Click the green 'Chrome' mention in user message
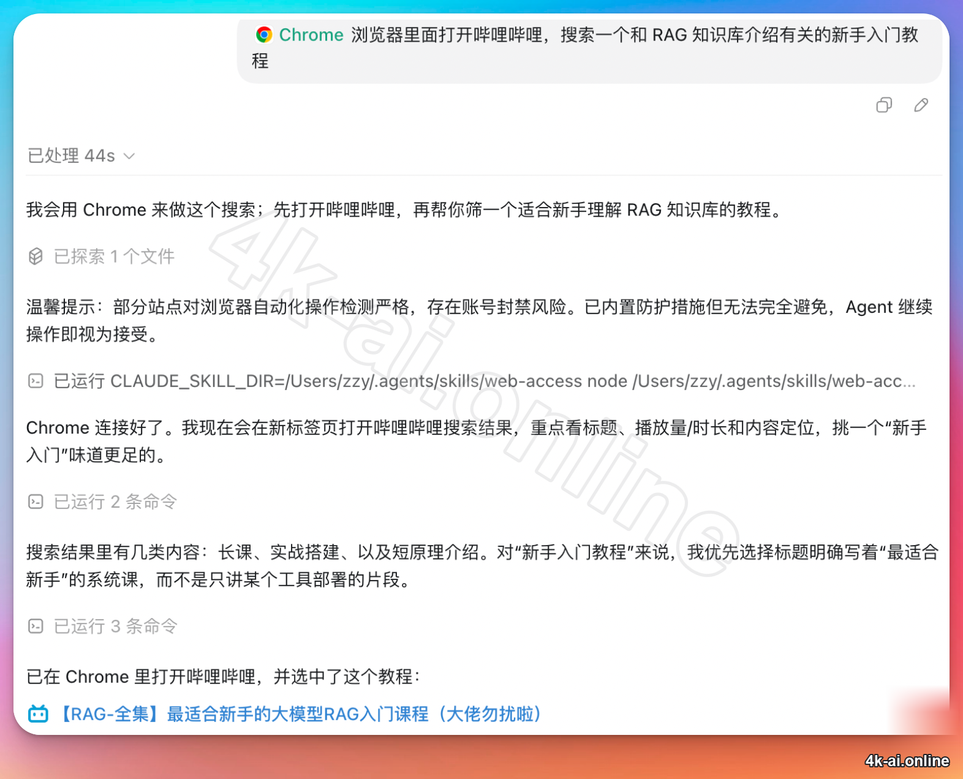The width and height of the screenshot is (963, 779). 311,35
